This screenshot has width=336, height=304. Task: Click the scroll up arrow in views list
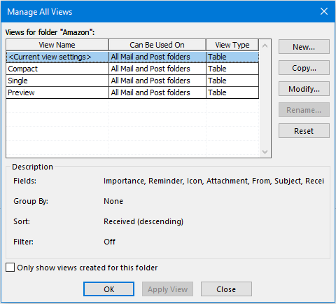(265, 46)
